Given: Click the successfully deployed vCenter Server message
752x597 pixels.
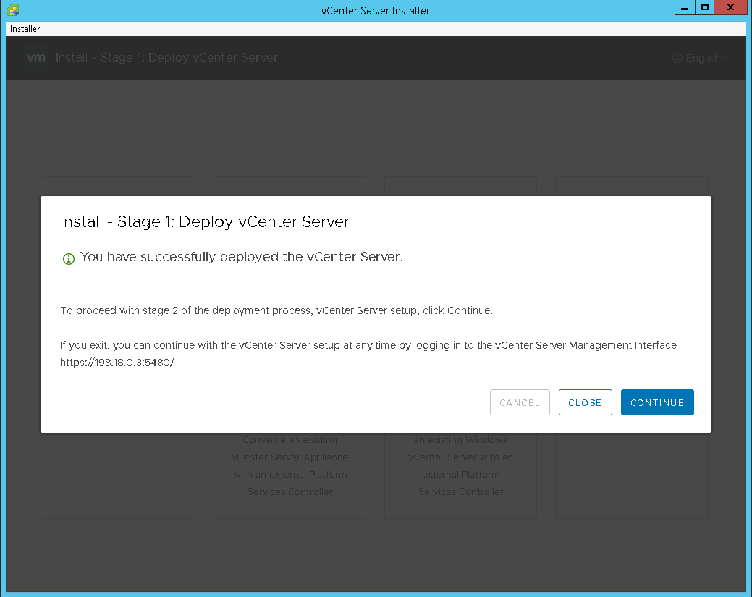Looking at the screenshot, I should (241, 257).
